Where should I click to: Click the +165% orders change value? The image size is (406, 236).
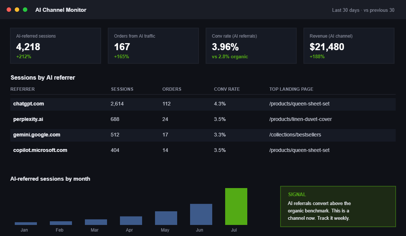tap(121, 56)
